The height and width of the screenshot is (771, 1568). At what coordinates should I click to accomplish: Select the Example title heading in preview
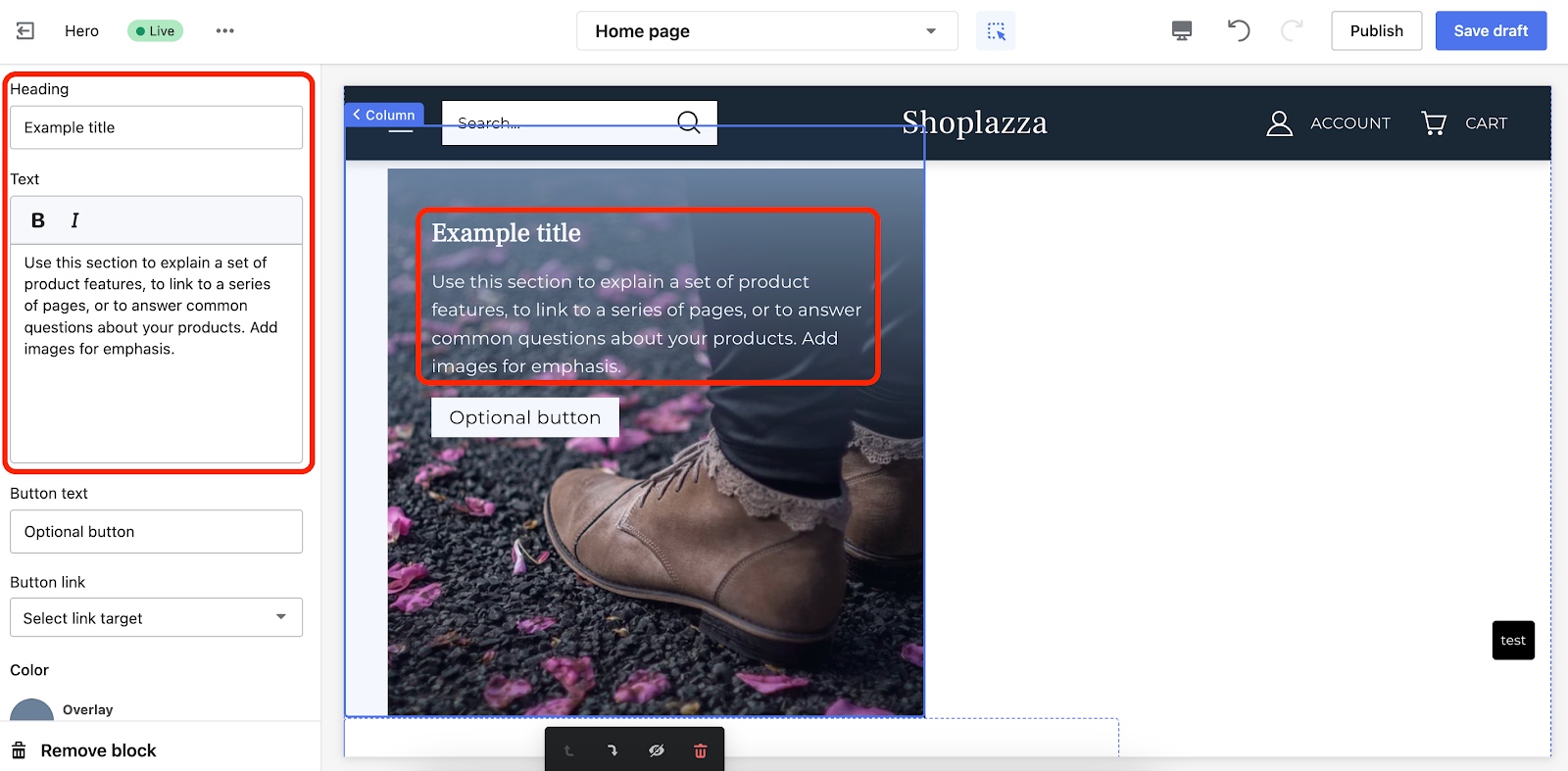coord(507,233)
